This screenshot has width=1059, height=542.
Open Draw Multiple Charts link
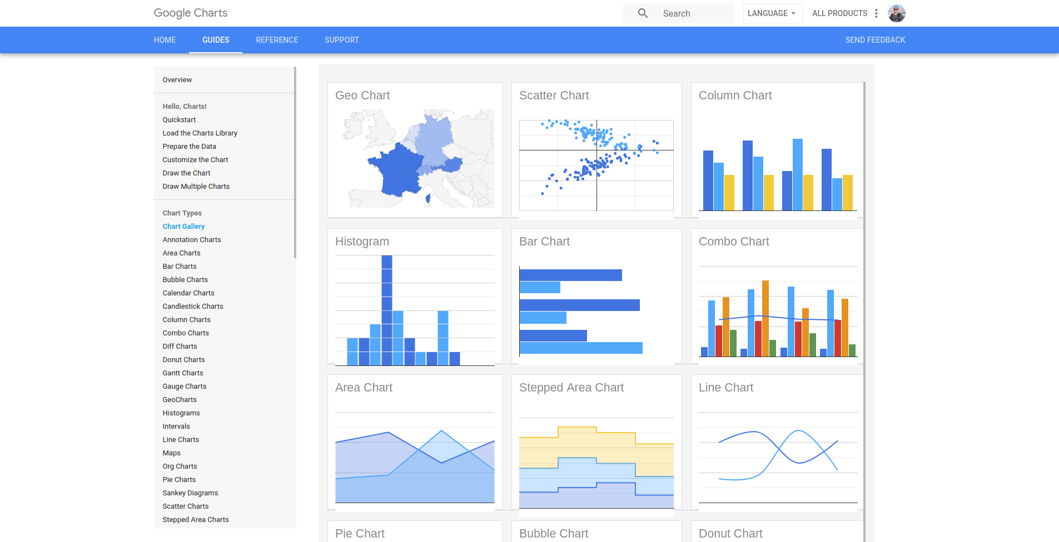(196, 187)
